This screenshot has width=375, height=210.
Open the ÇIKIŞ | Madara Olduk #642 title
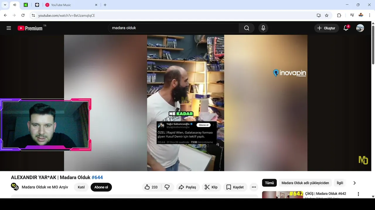click(325, 194)
